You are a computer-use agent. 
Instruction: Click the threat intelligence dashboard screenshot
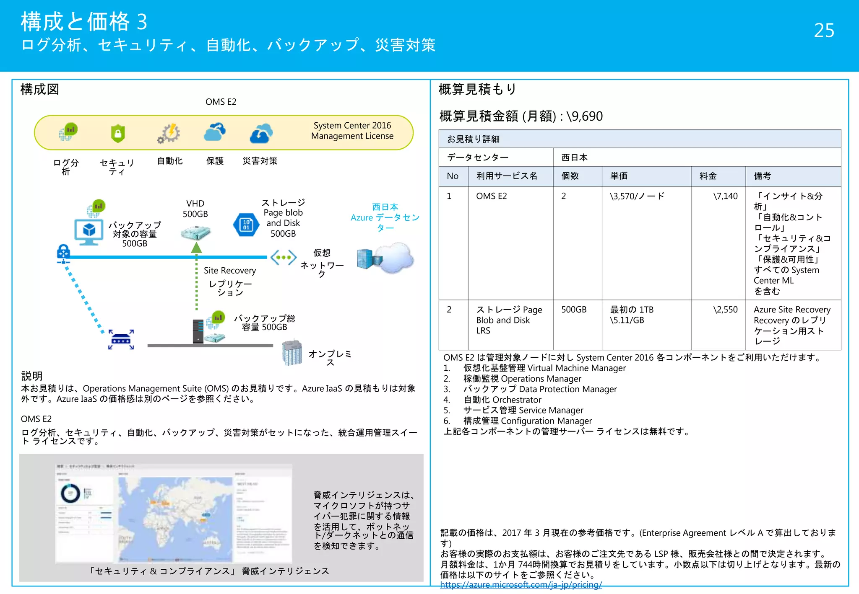(x=174, y=513)
